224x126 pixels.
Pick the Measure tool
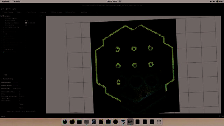pos(43,13)
